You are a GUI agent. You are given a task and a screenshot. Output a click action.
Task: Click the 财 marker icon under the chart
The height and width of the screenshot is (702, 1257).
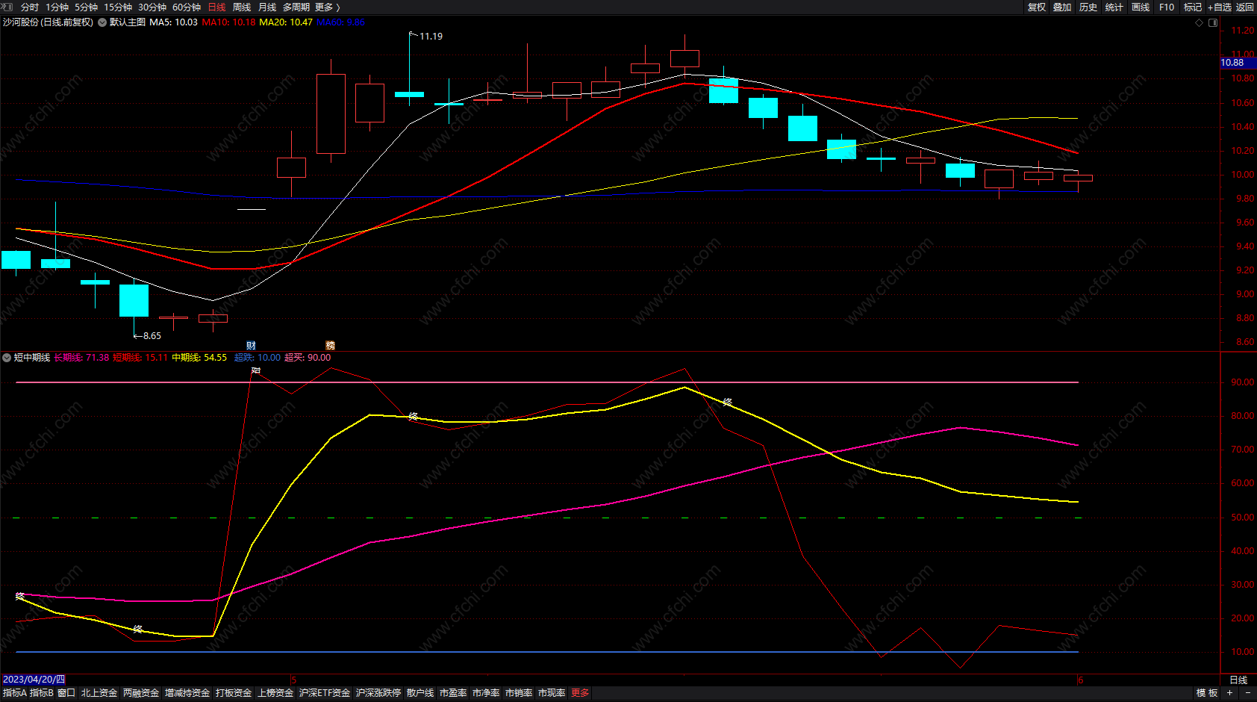(252, 345)
